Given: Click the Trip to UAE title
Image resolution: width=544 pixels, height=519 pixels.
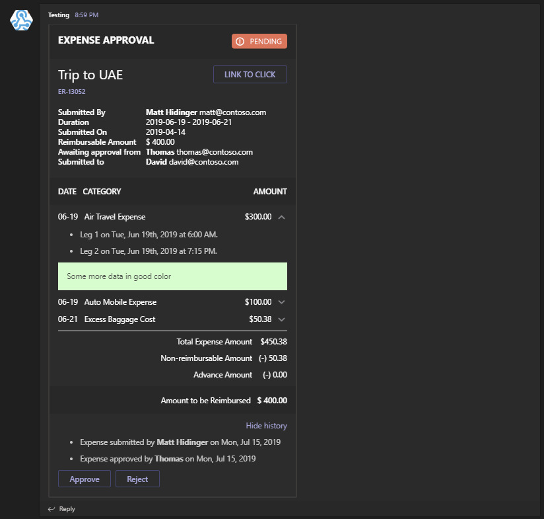Looking at the screenshot, I should coord(90,75).
